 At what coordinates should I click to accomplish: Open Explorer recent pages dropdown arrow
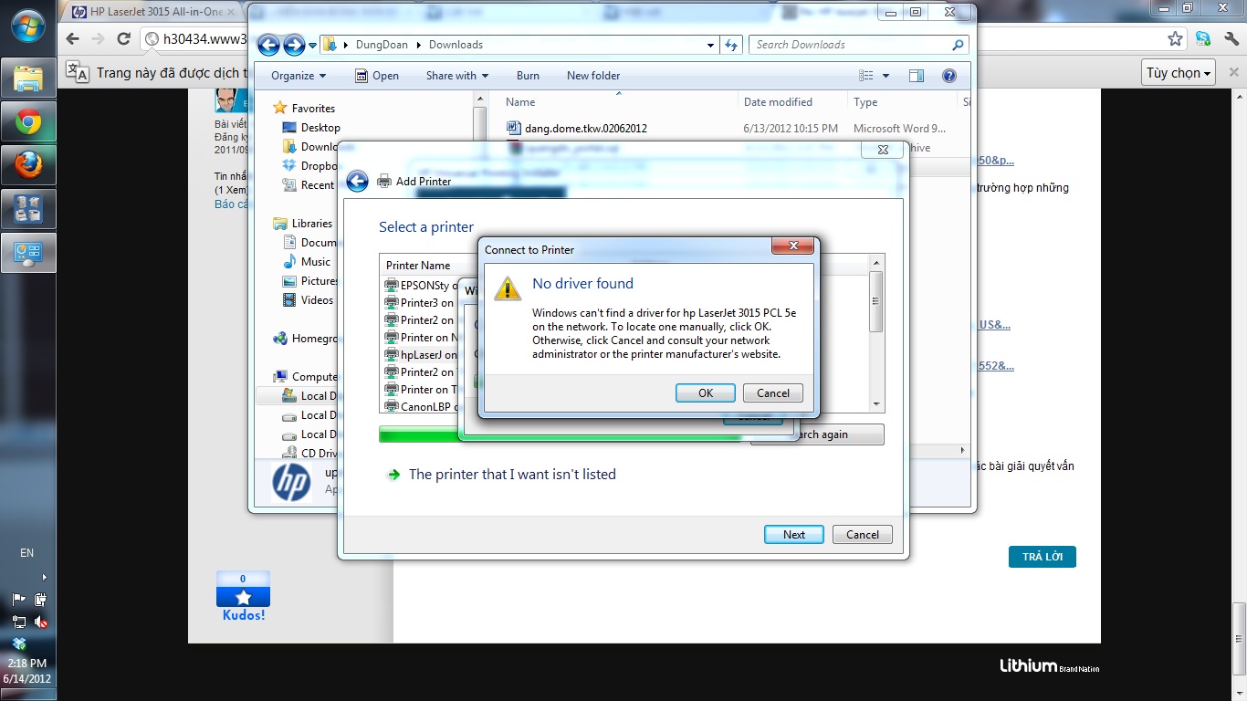tap(312, 45)
